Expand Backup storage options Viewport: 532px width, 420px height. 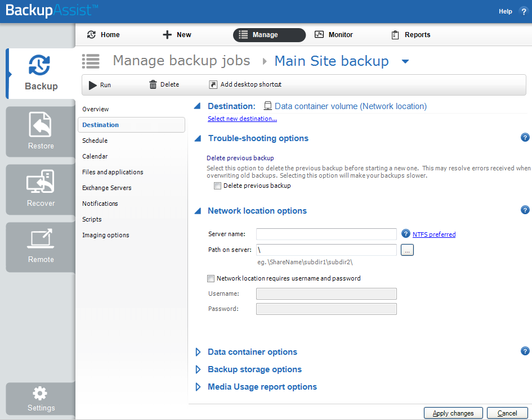(x=198, y=369)
